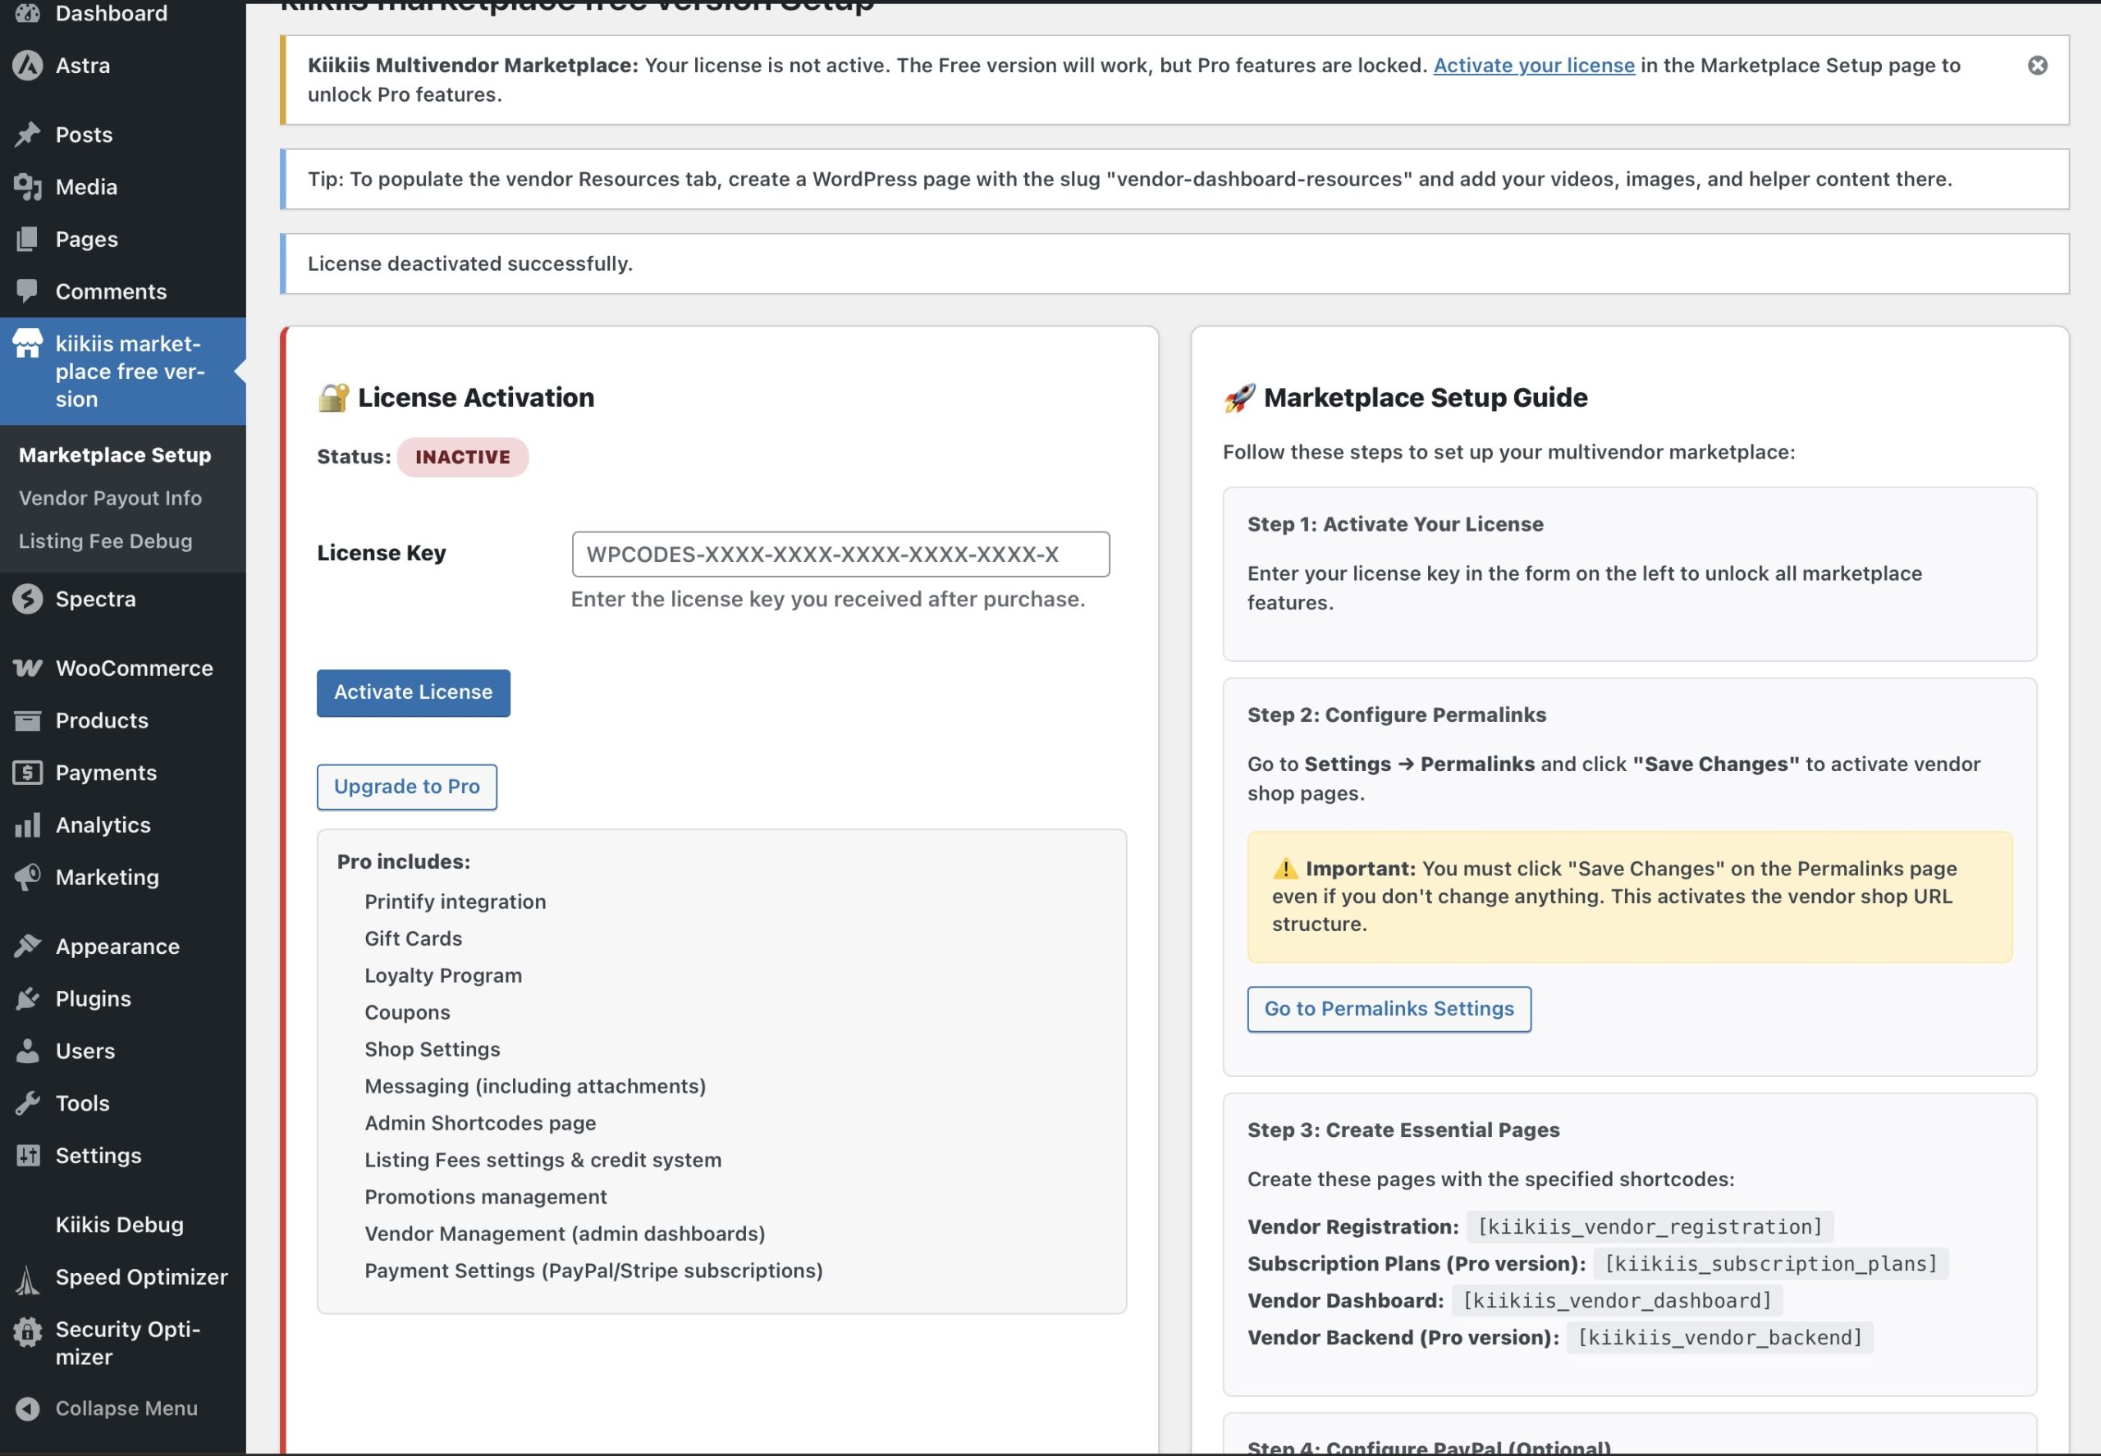This screenshot has width=2101, height=1456.
Task: Click the Appearance paintbrush icon
Action: [27, 946]
